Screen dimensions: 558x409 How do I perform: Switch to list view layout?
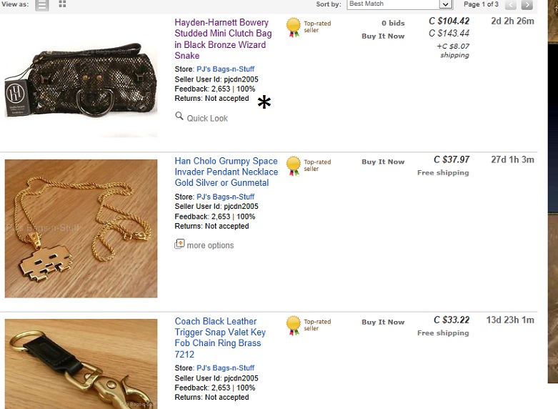(43, 4)
